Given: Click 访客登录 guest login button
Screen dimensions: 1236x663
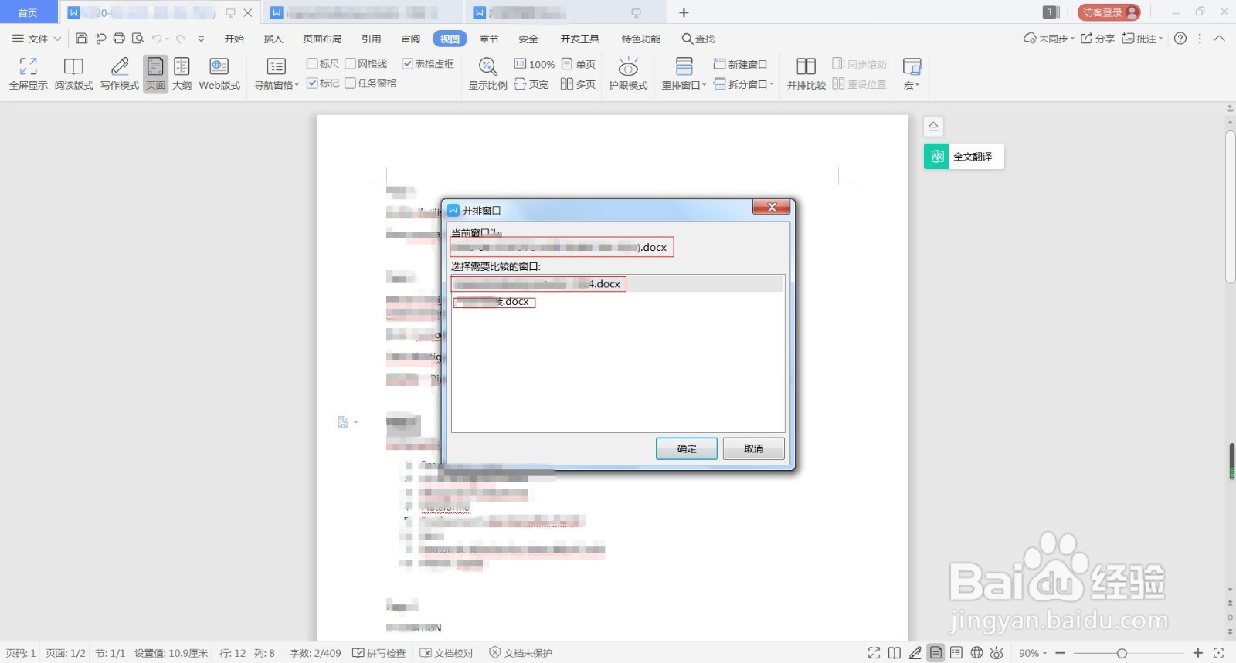Looking at the screenshot, I should [1109, 12].
